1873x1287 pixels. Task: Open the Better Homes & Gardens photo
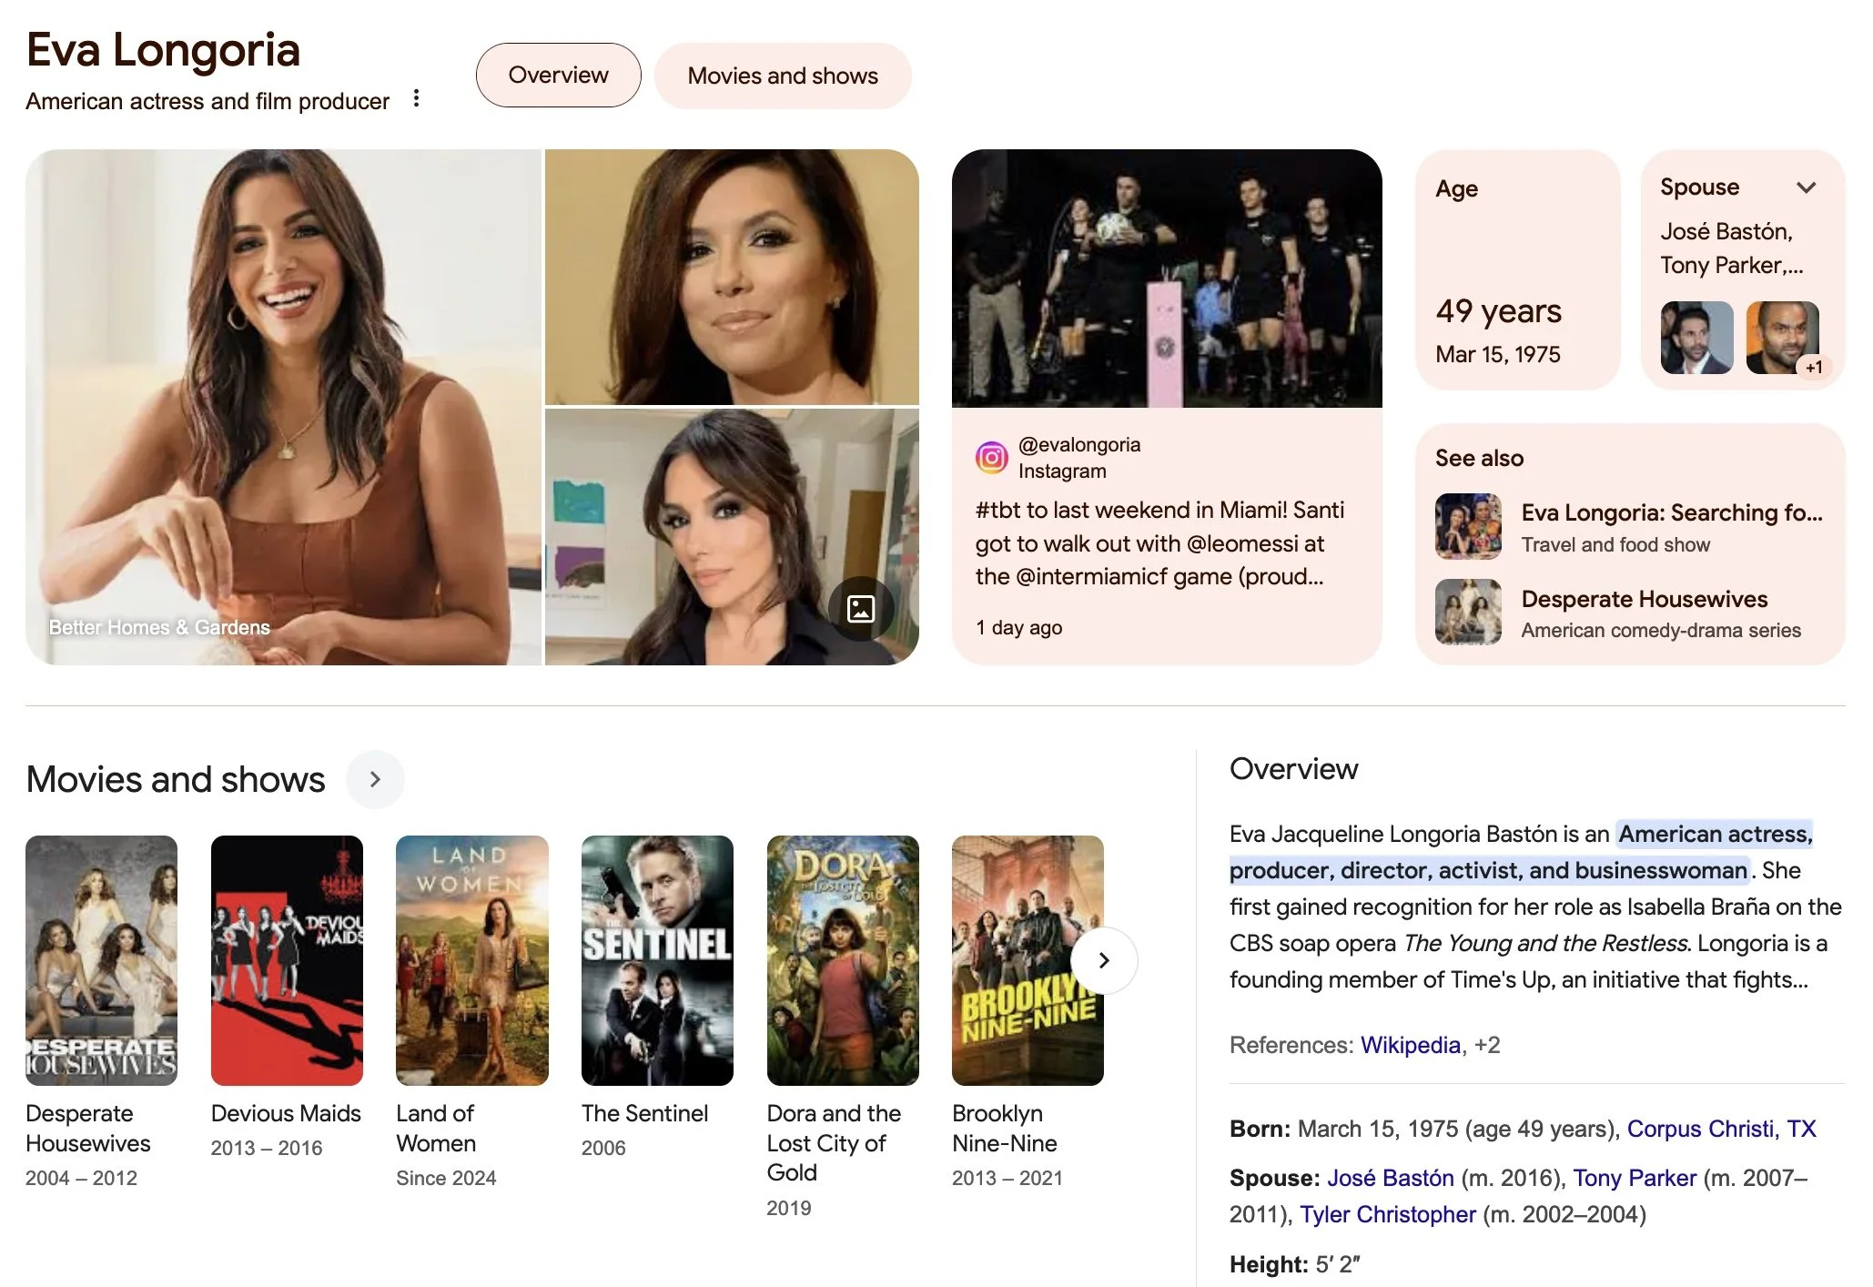pyautogui.click(x=283, y=407)
